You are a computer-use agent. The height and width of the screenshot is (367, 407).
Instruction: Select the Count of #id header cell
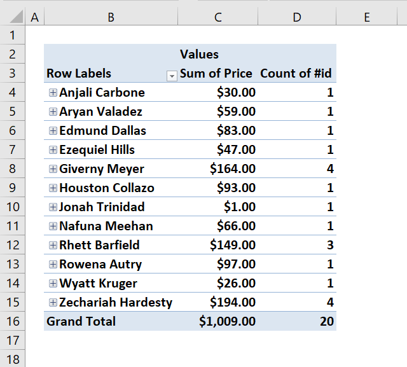(x=297, y=73)
